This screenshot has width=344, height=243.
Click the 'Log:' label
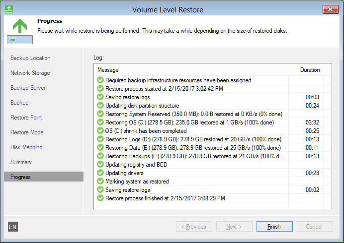(98, 58)
